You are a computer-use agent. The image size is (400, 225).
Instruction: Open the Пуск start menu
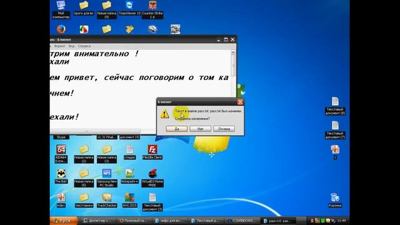pyautogui.click(x=64, y=221)
